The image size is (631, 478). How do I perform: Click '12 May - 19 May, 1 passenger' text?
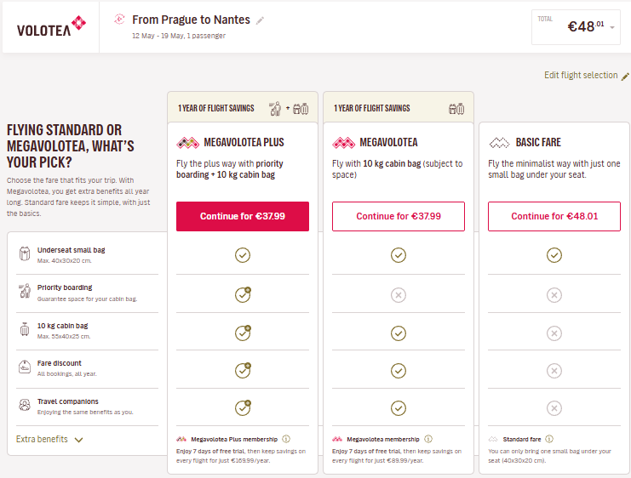[179, 36]
